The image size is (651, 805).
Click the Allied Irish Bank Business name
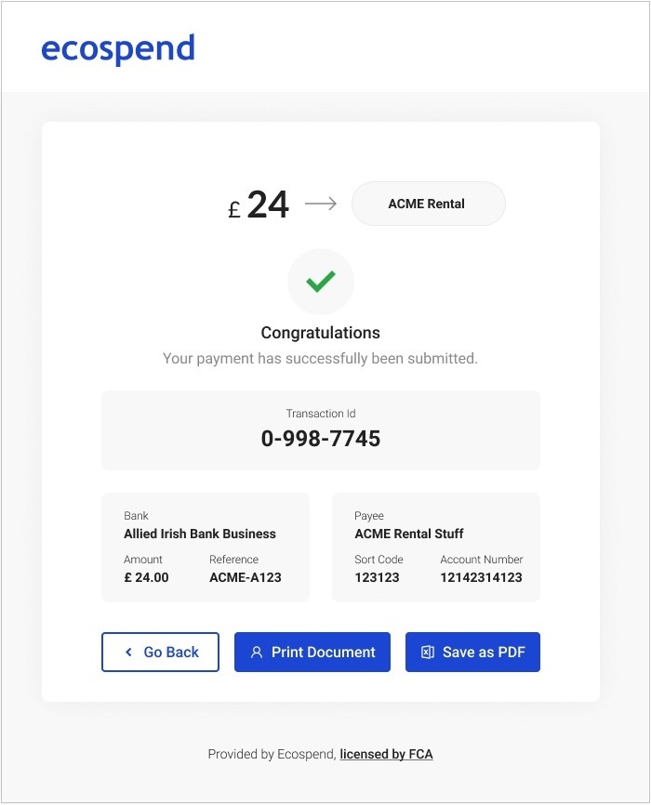coord(200,534)
